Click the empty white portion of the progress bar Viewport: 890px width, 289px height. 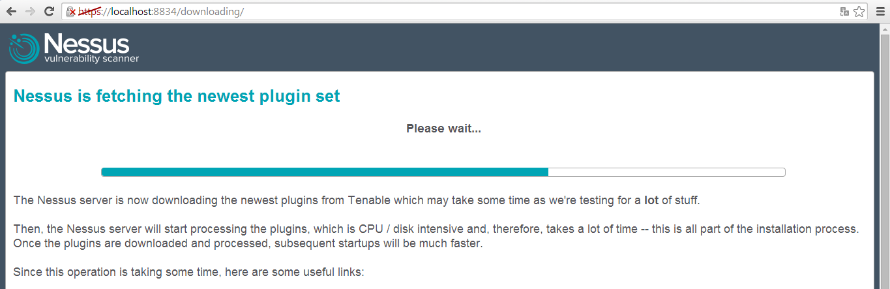coord(666,172)
